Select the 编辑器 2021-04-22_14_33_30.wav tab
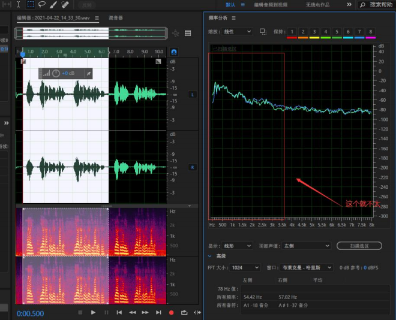Viewport: 396px width, 320px height. (x=53, y=18)
